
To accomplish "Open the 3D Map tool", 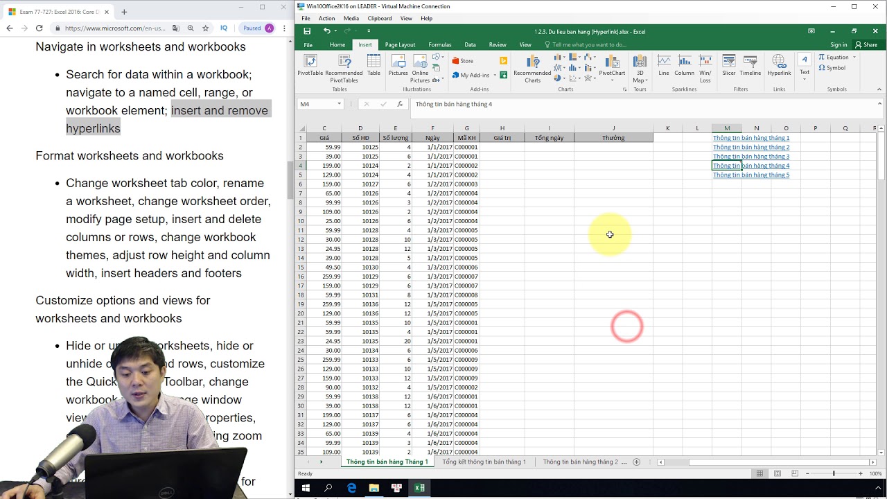I will pyautogui.click(x=640, y=68).
